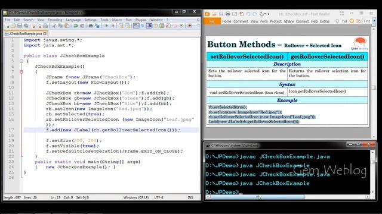Toggle Word Wrap in Notepad++ toolbar
This screenshot has width=382, height=214.
pos(137,26)
